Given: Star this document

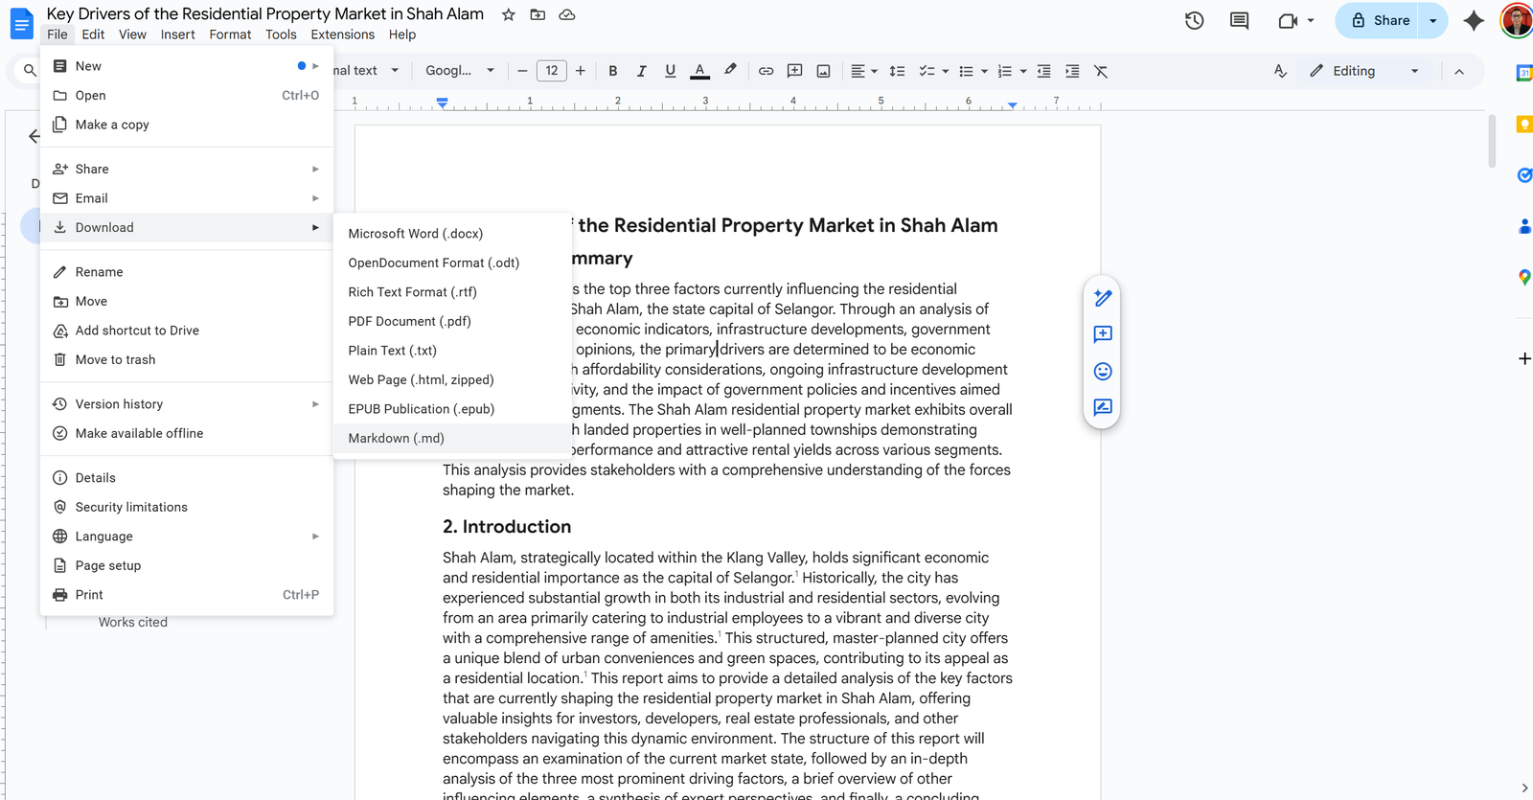Looking at the screenshot, I should point(509,14).
